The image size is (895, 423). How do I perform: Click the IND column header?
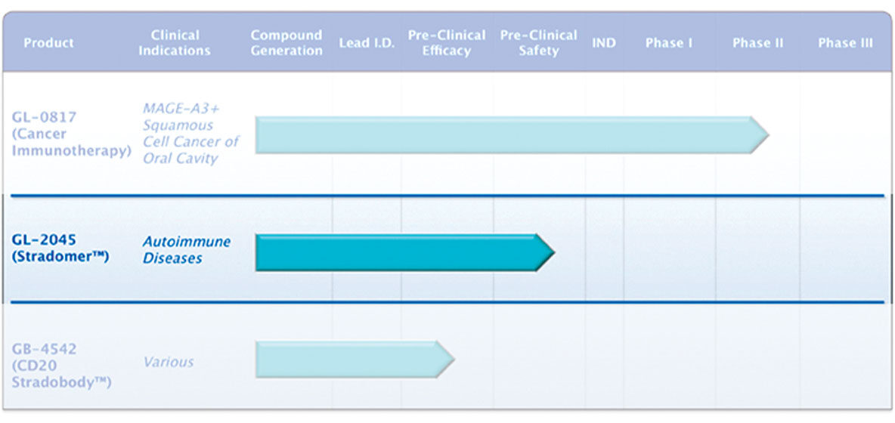click(603, 43)
